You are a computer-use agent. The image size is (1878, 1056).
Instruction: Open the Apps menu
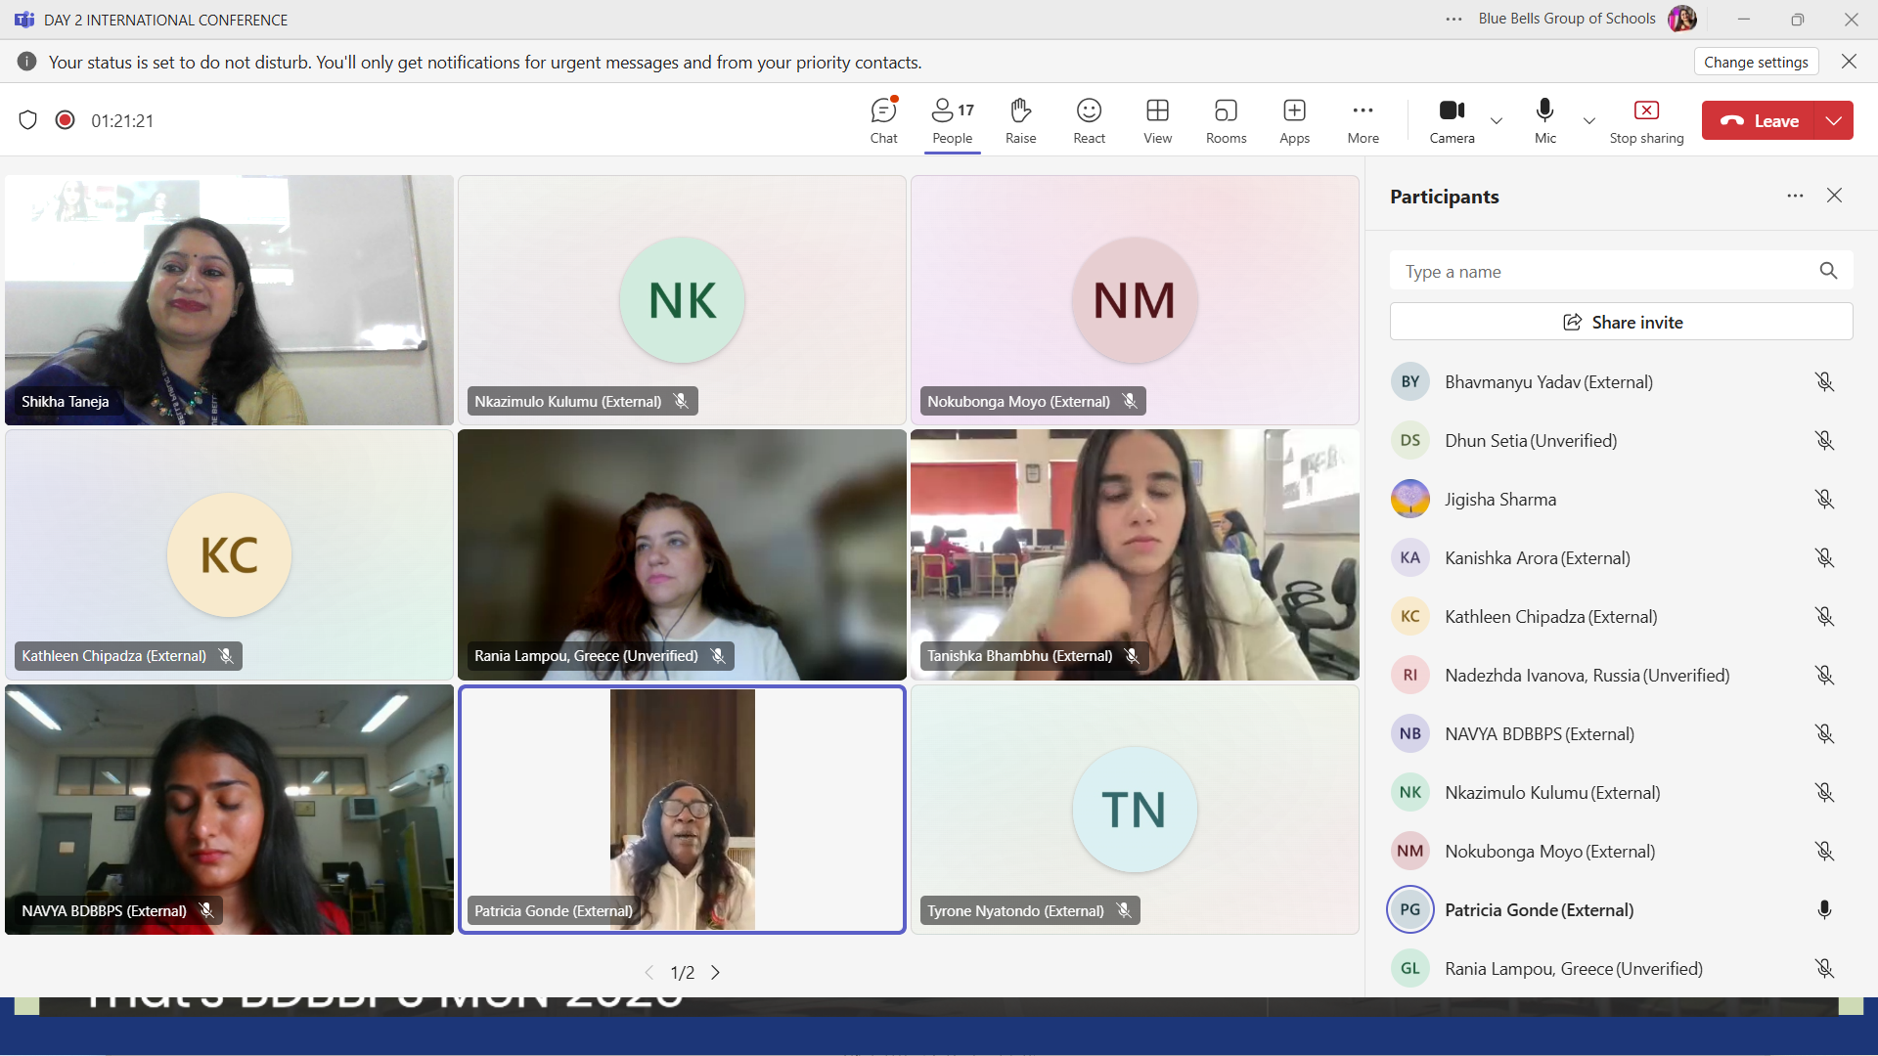coord(1294,120)
